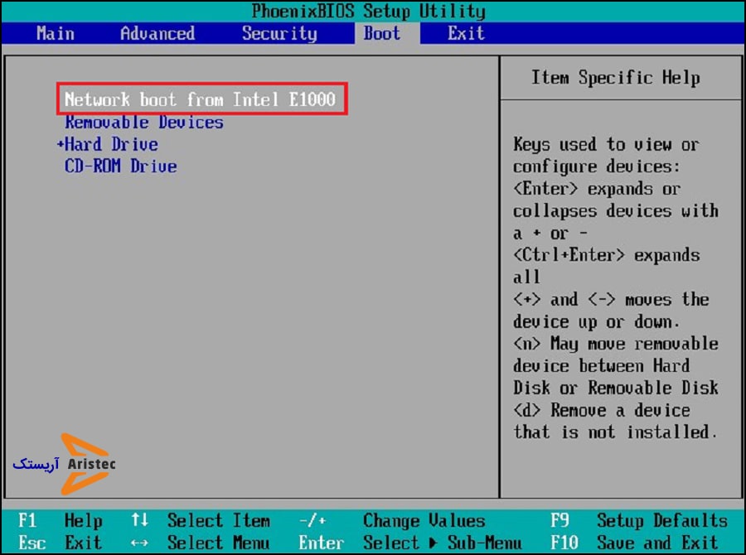Go to the Exit tab
This screenshot has height=555, width=746.
[x=466, y=34]
